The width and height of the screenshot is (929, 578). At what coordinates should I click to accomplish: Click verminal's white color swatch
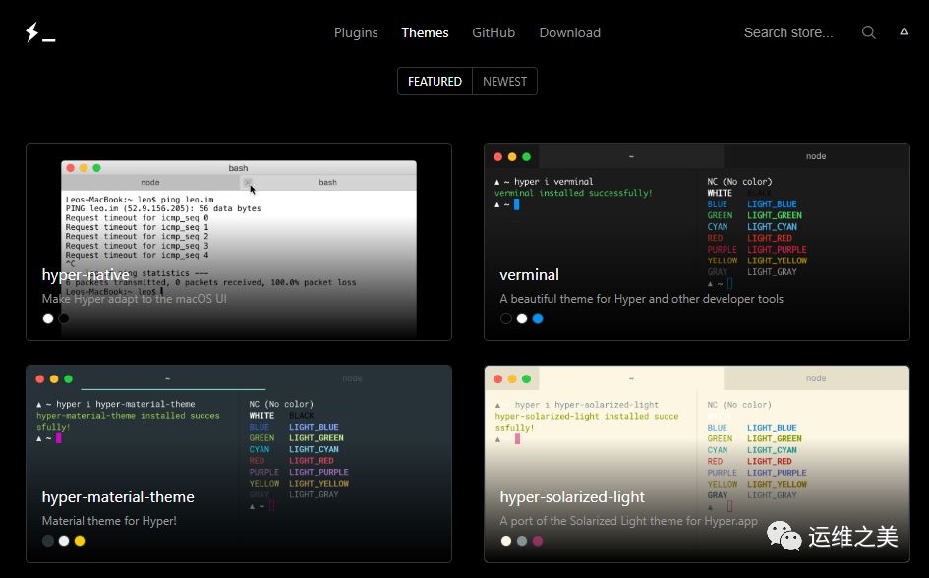click(x=522, y=318)
